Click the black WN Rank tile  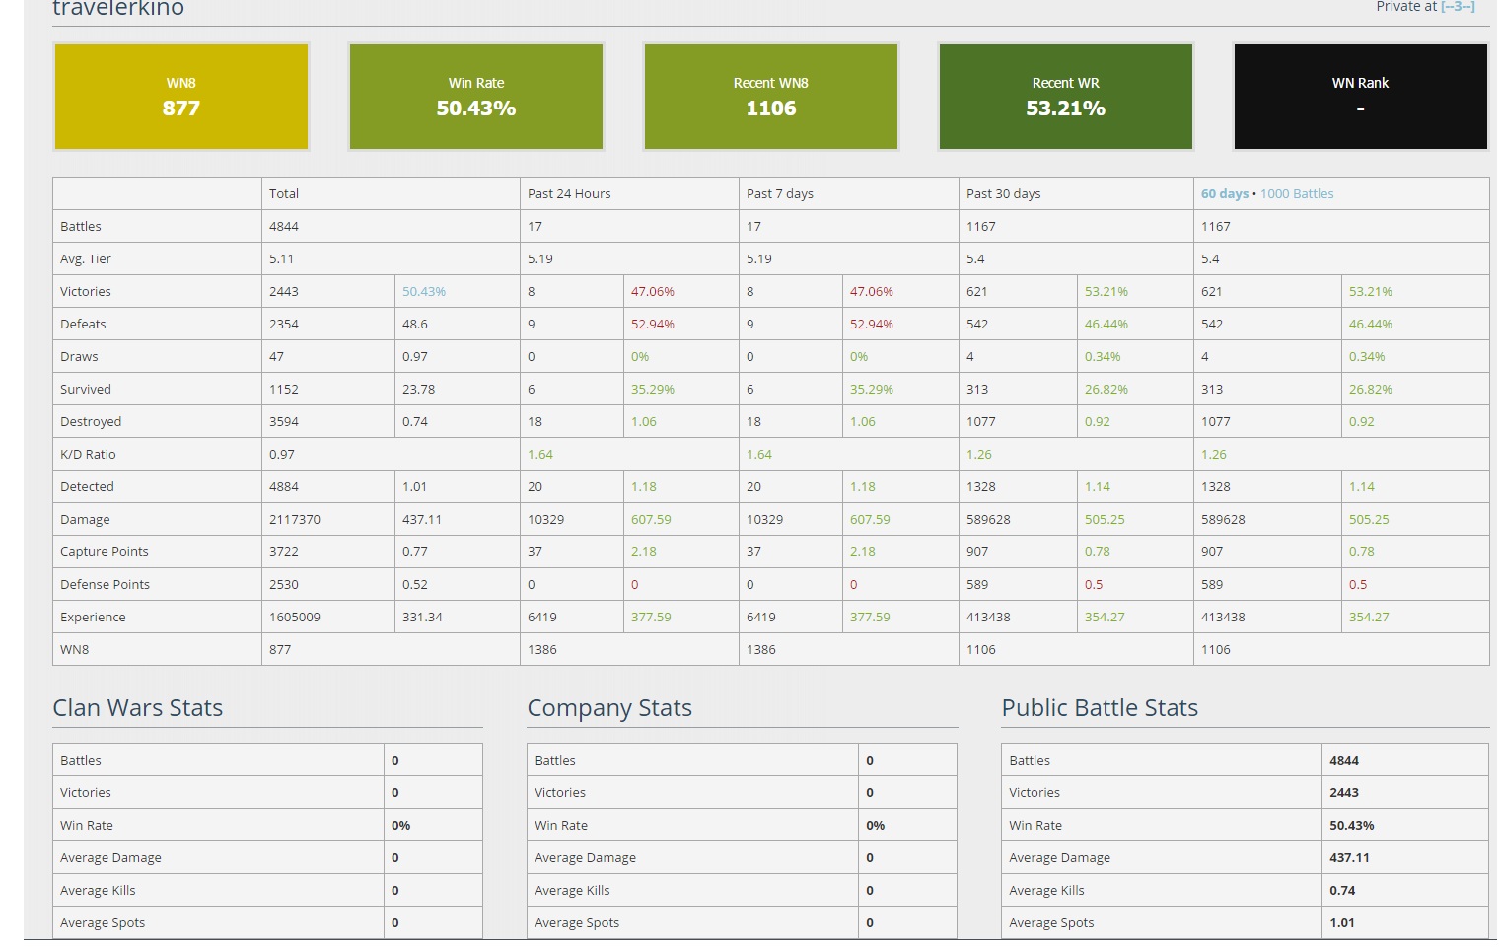pos(1360,97)
